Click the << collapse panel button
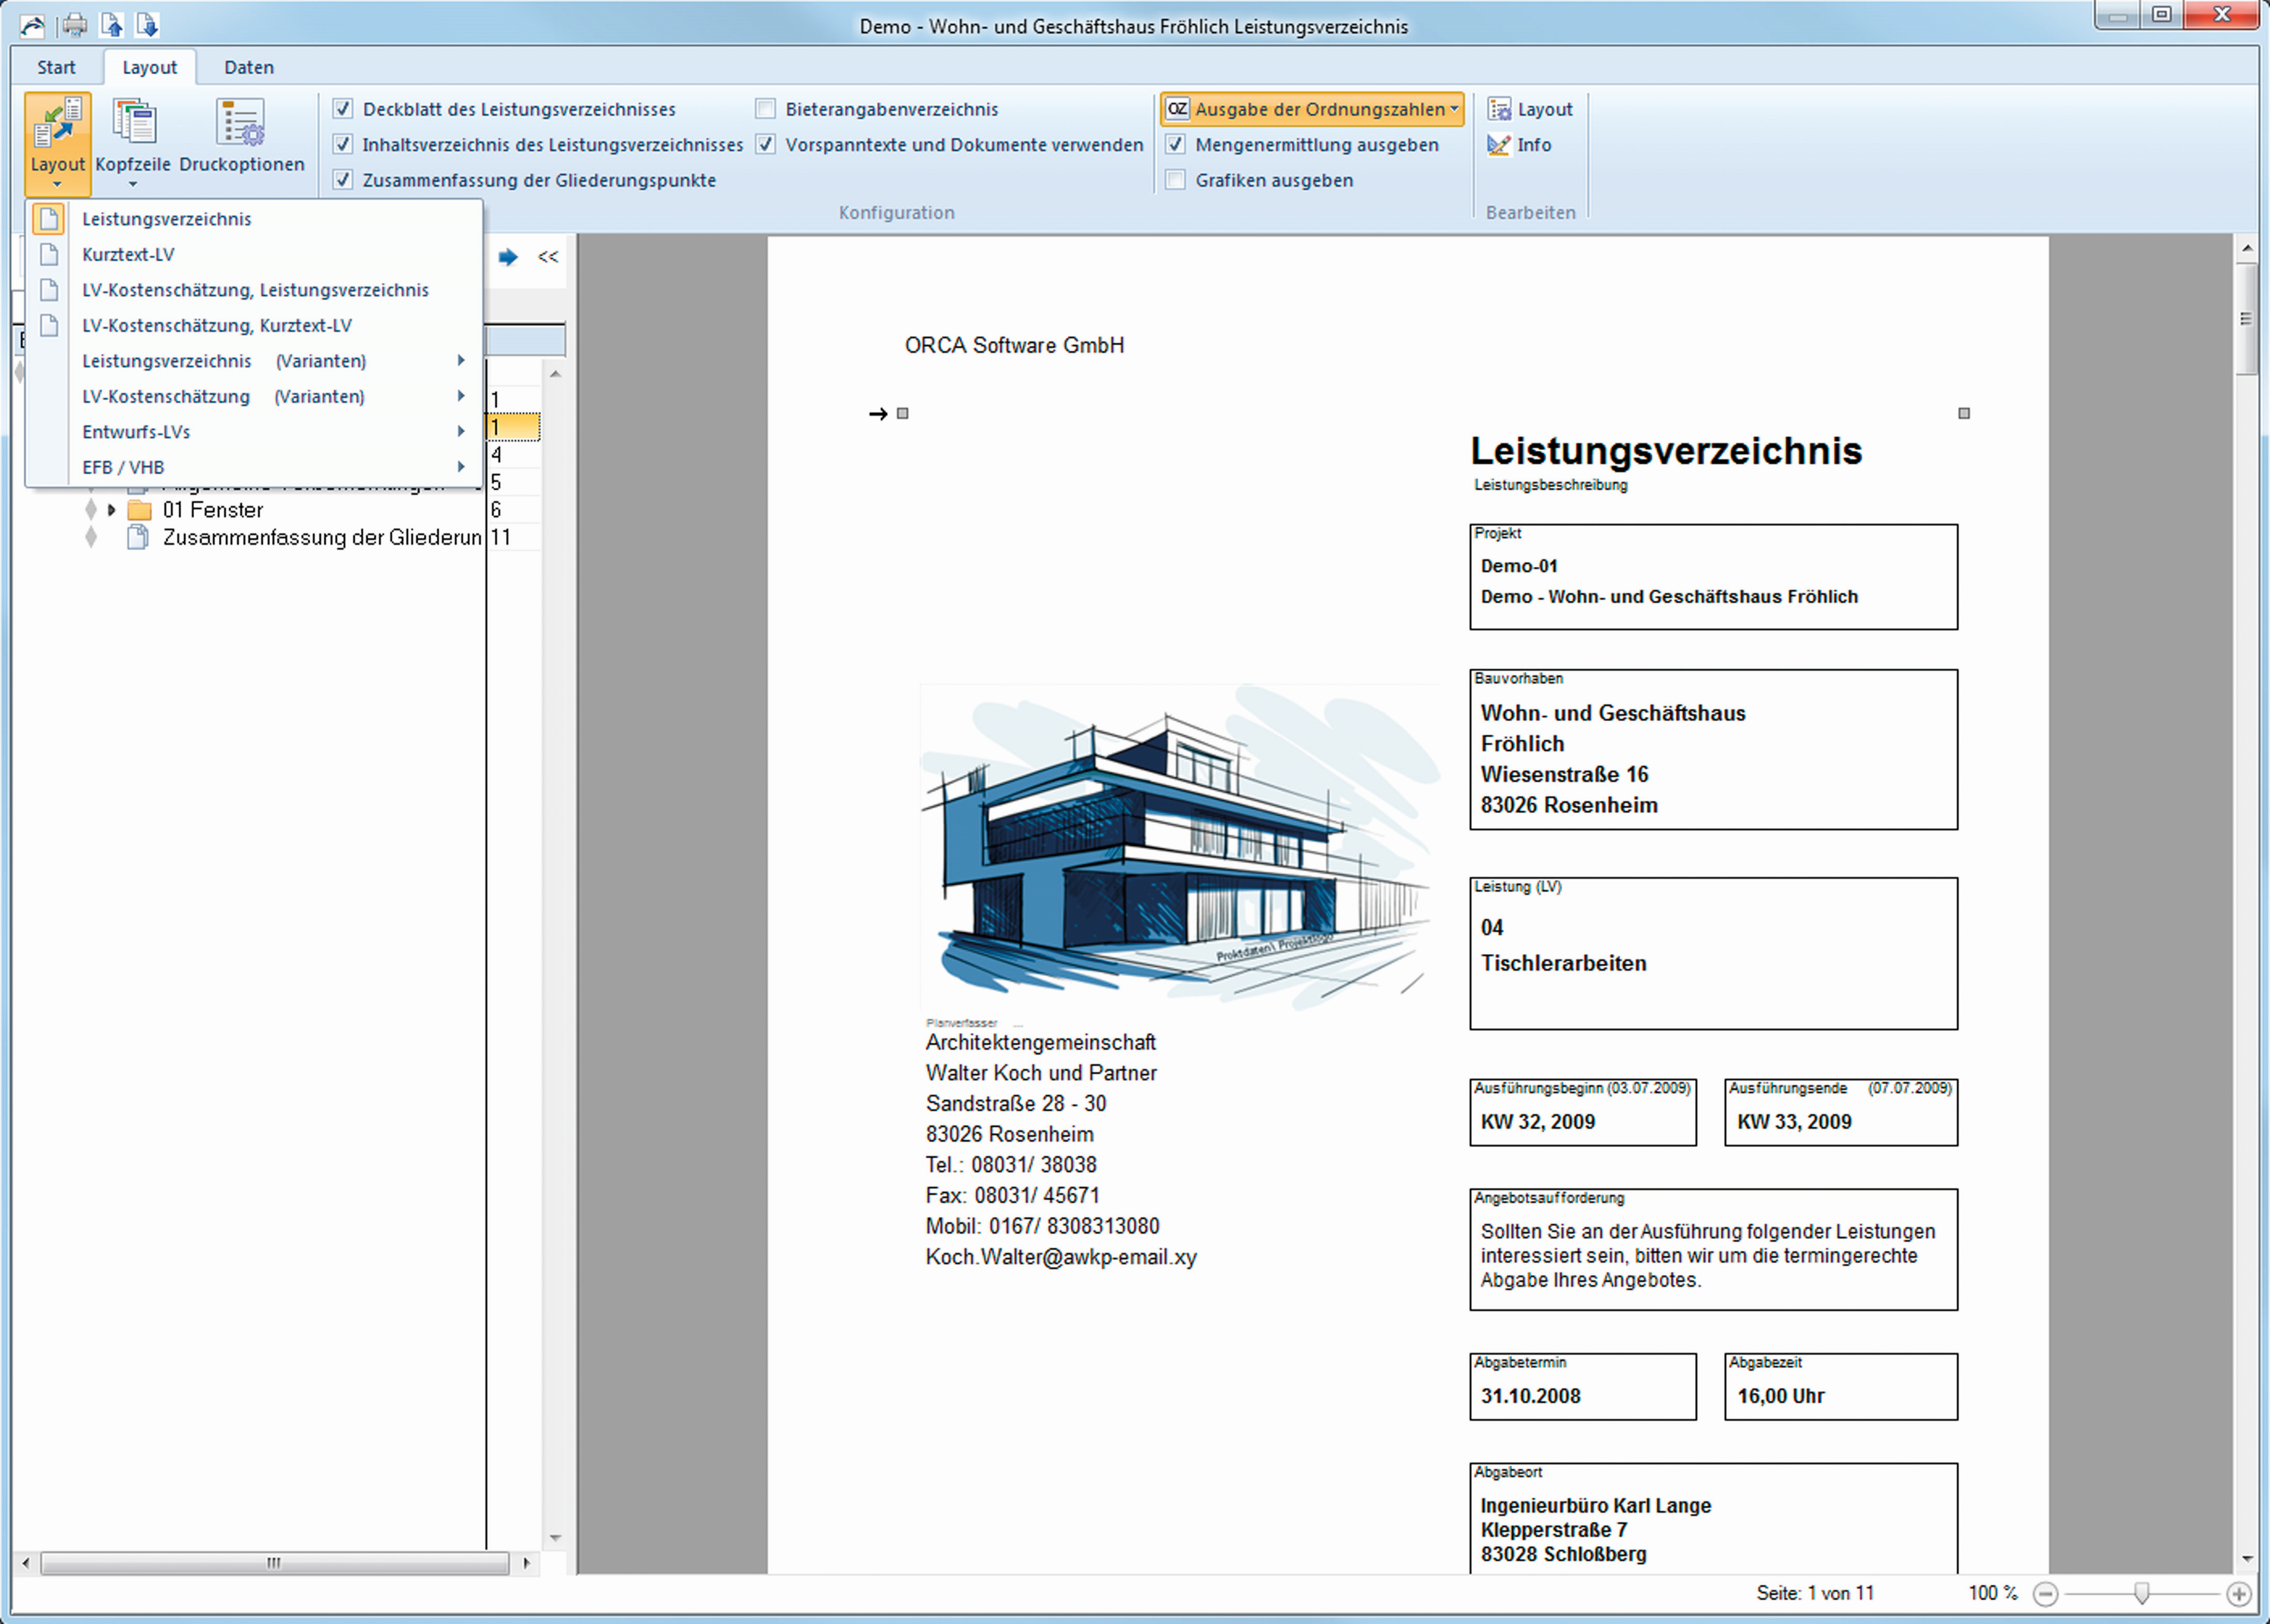Image resolution: width=2270 pixels, height=1624 pixels. tap(548, 257)
